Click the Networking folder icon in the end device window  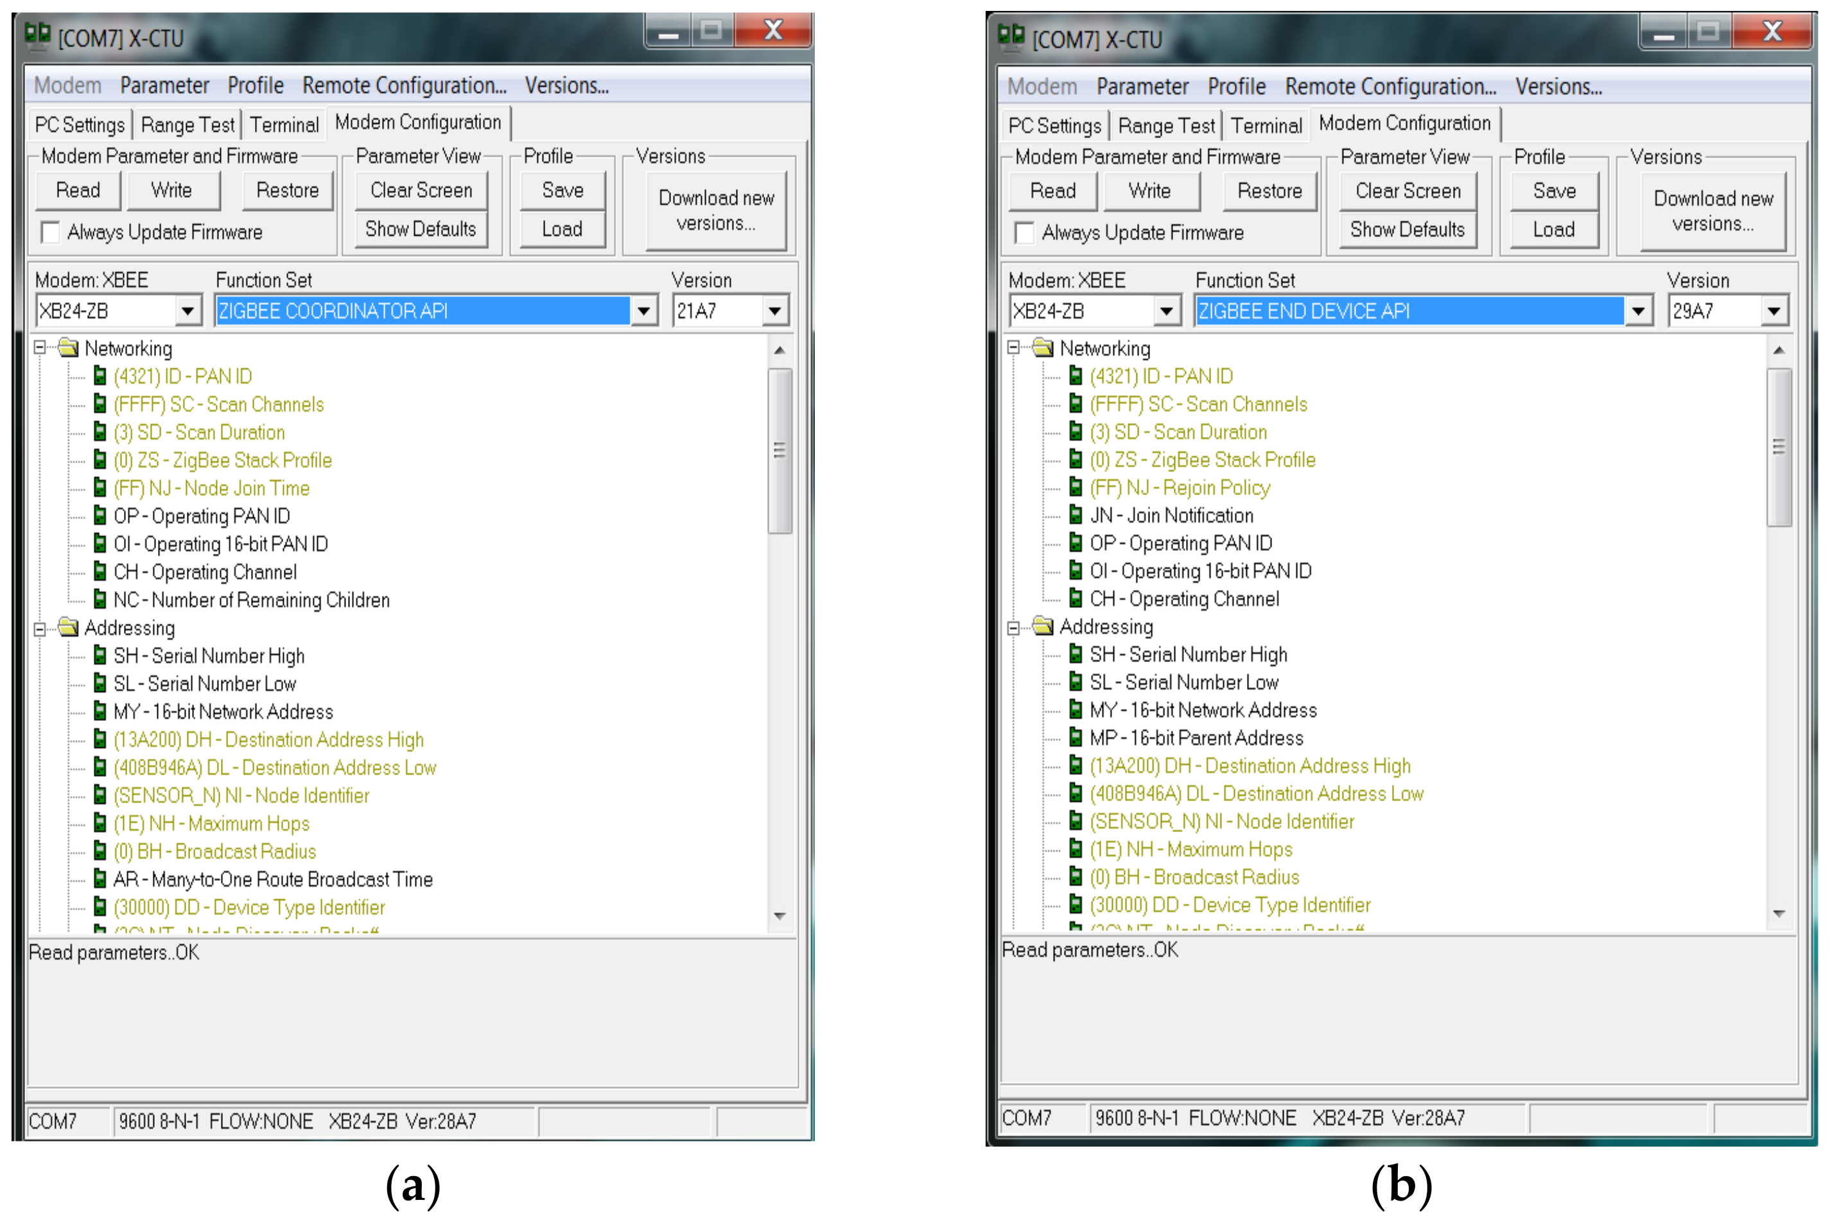(1043, 348)
